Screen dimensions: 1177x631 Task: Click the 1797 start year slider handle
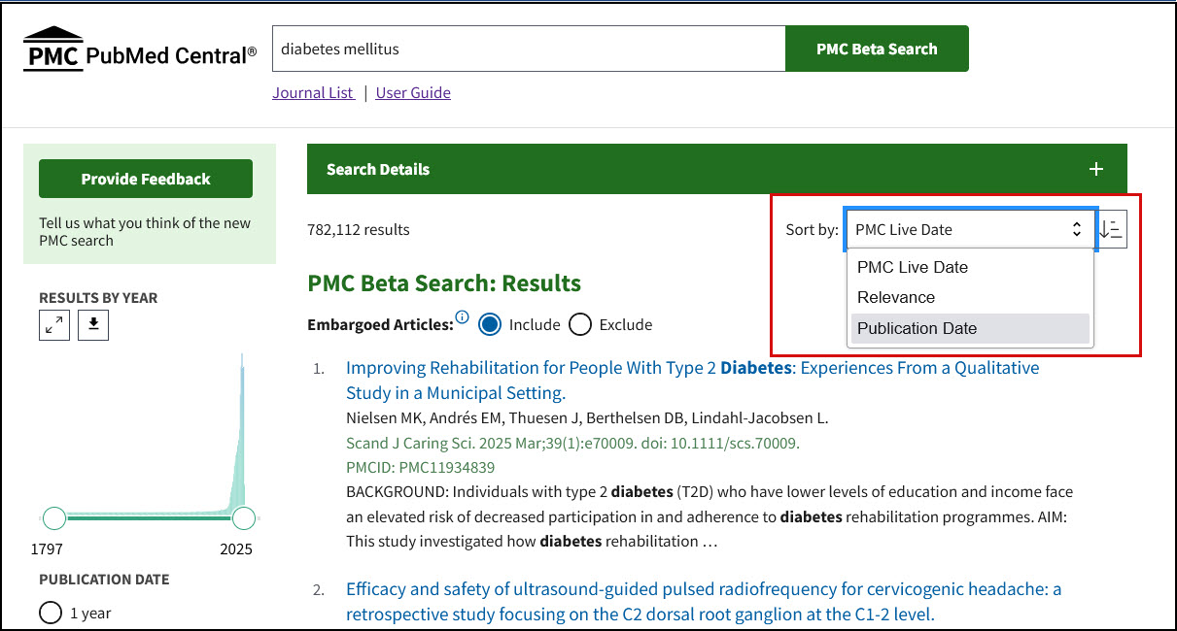tap(54, 518)
